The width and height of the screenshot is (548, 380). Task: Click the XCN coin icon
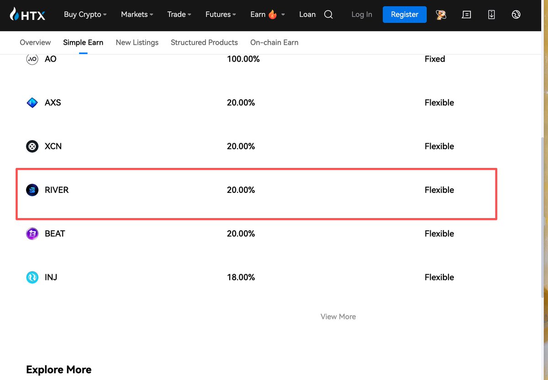click(x=32, y=146)
